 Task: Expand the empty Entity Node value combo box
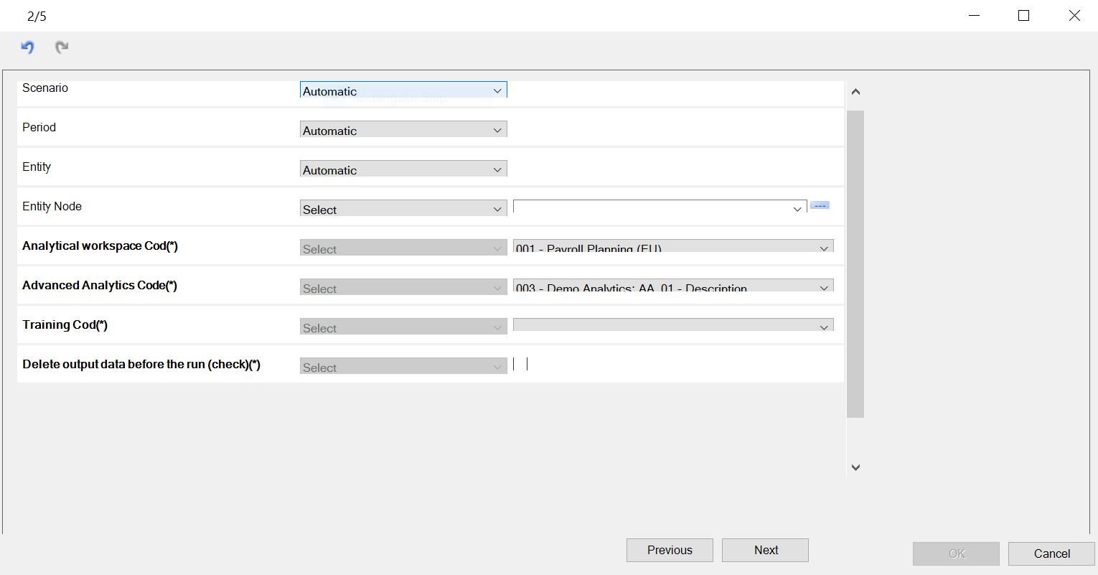click(x=660, y=207)
